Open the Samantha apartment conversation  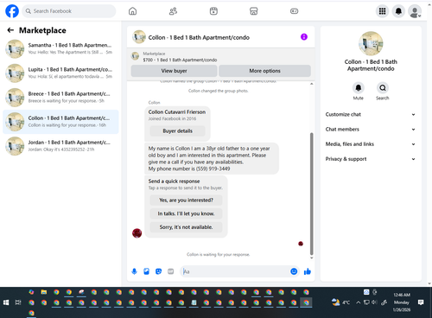click(60, 48)
